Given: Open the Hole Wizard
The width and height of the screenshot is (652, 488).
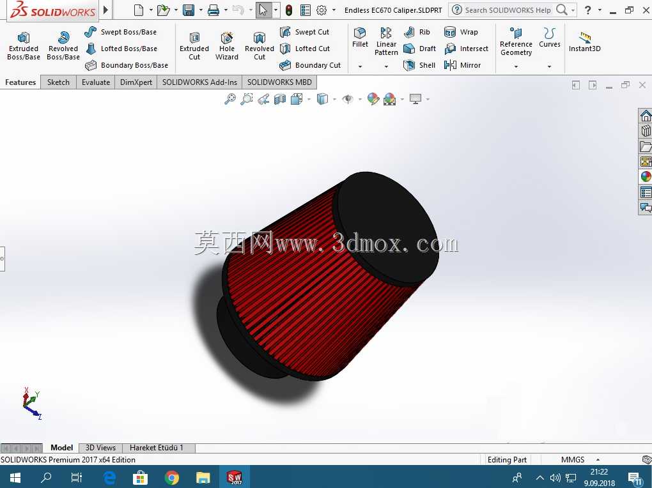Looking at the screenshot, I should 227,46.
